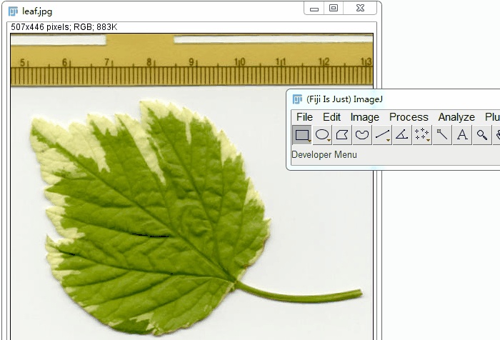Select the Freehand selection tool
Viewport: 500px width, 340px height.
362,135
